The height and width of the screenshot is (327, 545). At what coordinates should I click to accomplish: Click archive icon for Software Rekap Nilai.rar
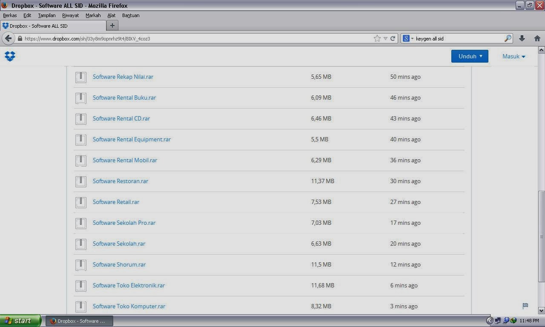(81, 77)
